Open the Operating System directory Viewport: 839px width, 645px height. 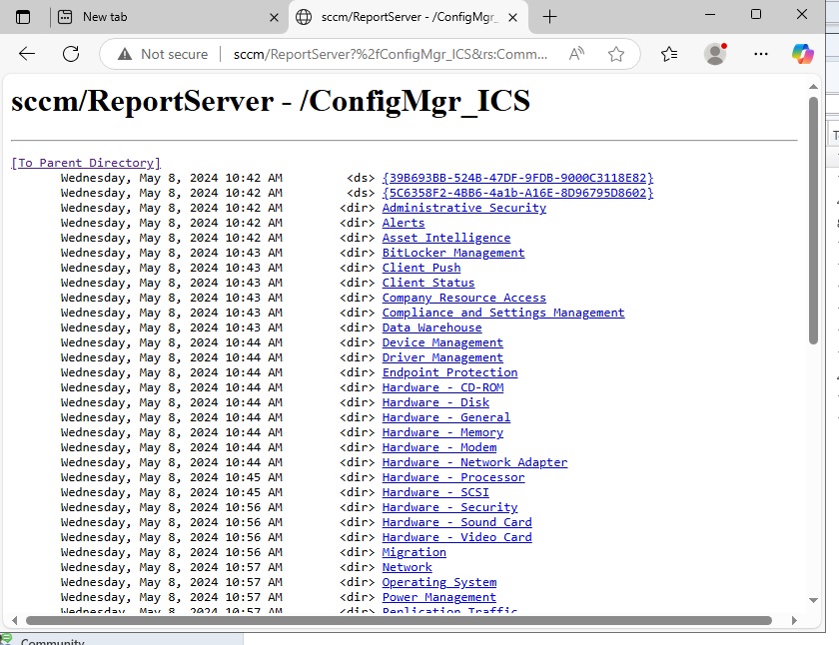tap(438, 582)
